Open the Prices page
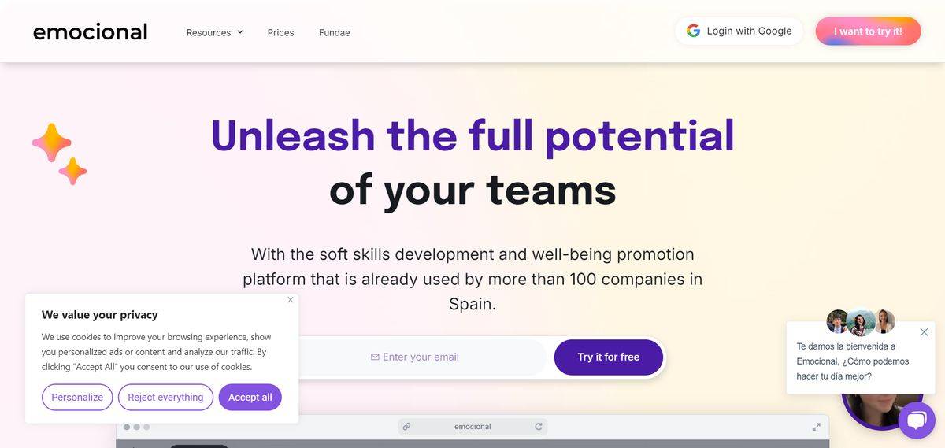This screenshot has width=945, height=448. pos(280,32)
